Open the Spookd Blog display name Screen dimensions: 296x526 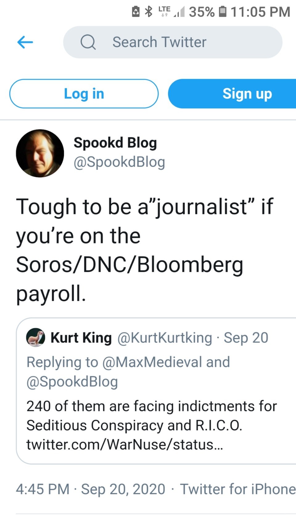115,143
